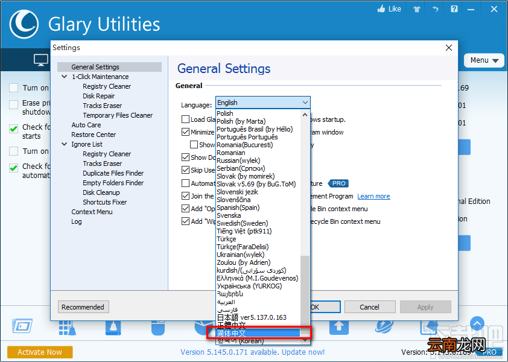508x362 pixels.
Task: Toggle Erase privacy on shutdown checkbox
Action: 13,105
